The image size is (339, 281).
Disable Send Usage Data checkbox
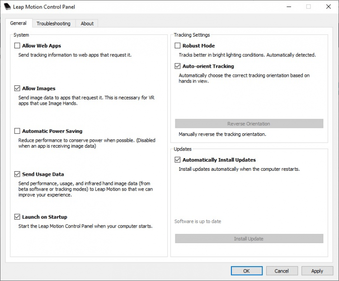tap(17, 174)
